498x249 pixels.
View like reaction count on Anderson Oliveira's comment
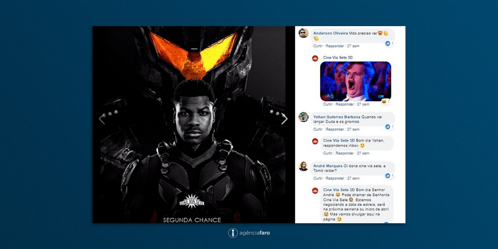pyautogui.click(x=390, y=43)
